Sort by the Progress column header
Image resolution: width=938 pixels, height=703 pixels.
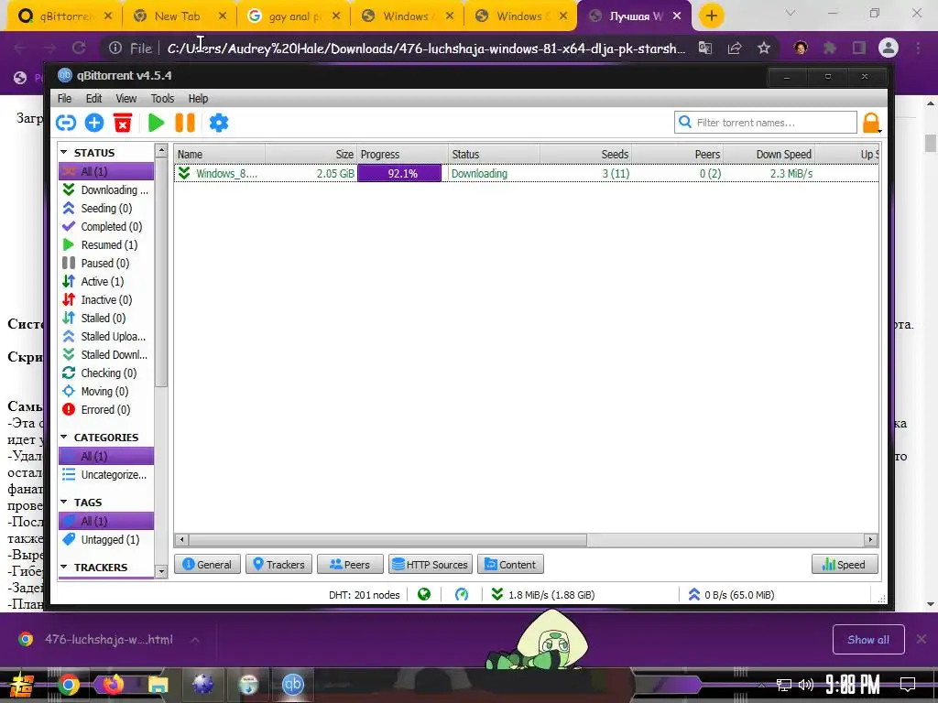pos(403,154)
